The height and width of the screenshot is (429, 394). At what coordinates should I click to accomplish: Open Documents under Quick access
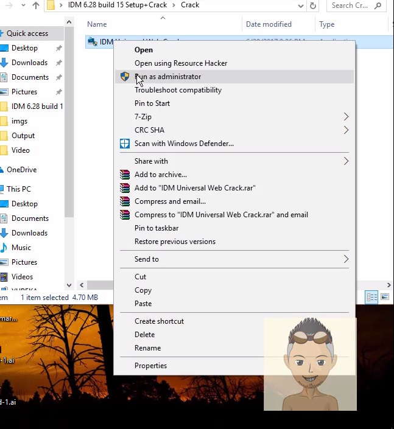(30, 77)
